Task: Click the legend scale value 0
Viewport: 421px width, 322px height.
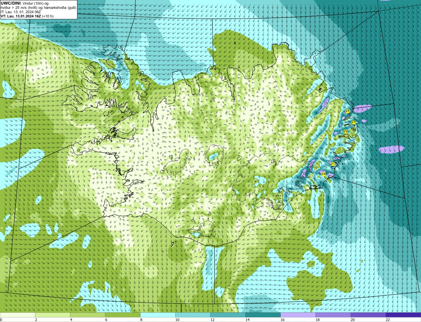Action: coord(1,320)
